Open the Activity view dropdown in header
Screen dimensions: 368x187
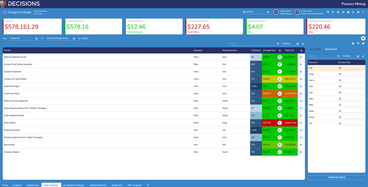coord(256,12)
